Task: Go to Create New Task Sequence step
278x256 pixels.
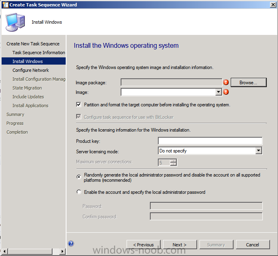Action: pyautogui.click(x=33, y=44)
